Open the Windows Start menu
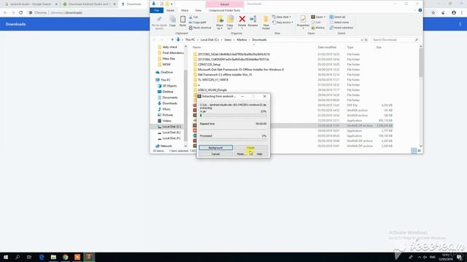This screenshot has height=262, width=467. click(6, 257)
